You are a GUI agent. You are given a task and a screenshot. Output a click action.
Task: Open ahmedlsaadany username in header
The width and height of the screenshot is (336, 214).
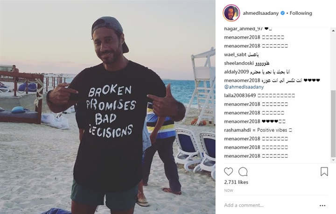click(x=260, y=13)
